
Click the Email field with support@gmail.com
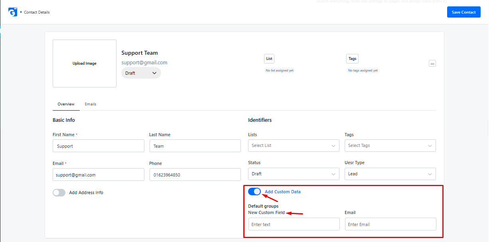pos(99,175)
